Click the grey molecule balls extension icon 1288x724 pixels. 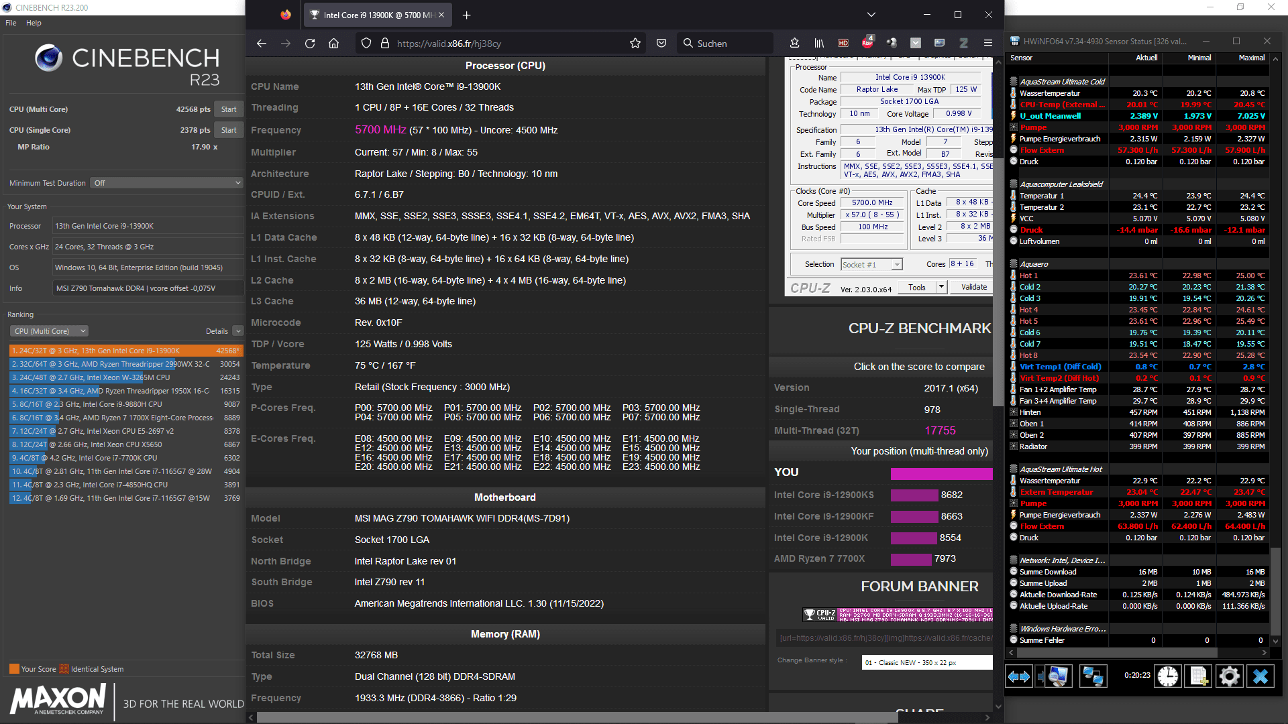pyautogui.click(x=892, y=44)
